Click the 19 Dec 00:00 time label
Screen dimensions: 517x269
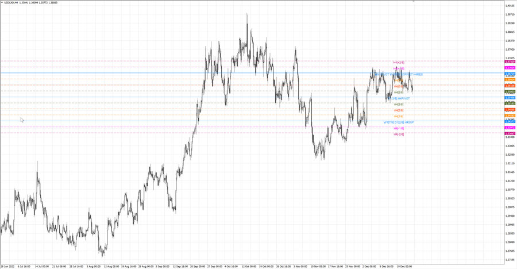point(404,266)
